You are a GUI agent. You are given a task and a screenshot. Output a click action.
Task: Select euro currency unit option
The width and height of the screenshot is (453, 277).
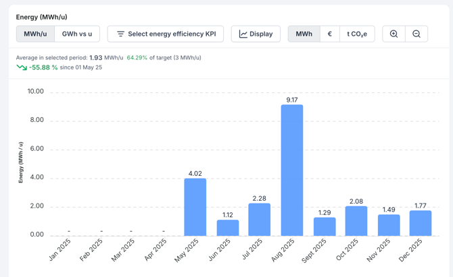(330, 34)
